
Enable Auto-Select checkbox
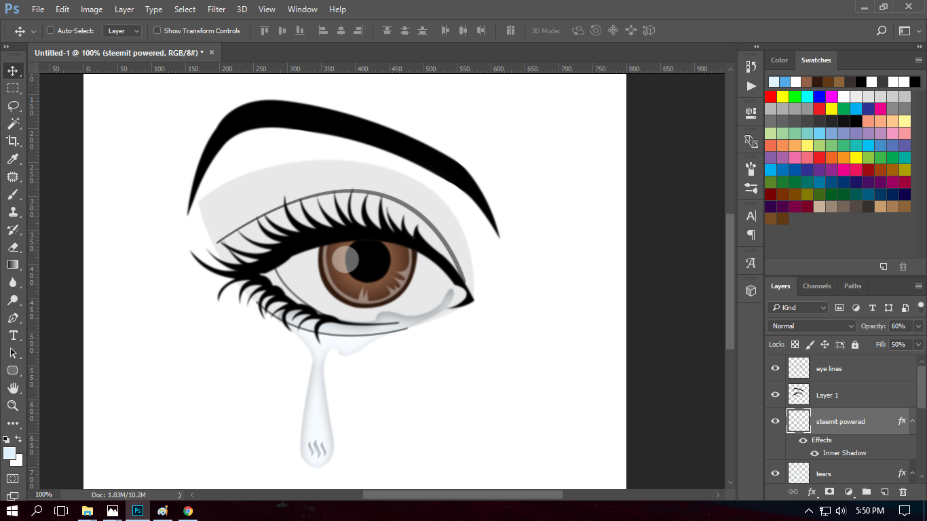click(50, 31)
